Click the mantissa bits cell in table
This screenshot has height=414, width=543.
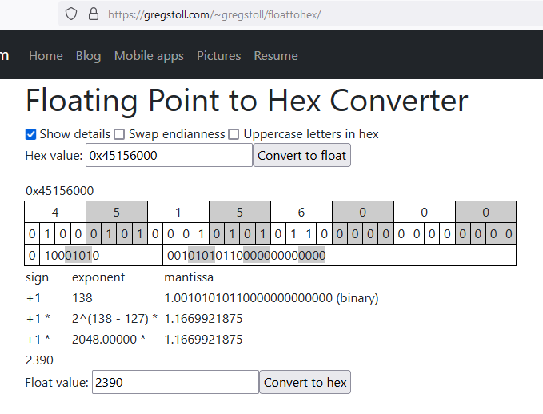[339, 256]
